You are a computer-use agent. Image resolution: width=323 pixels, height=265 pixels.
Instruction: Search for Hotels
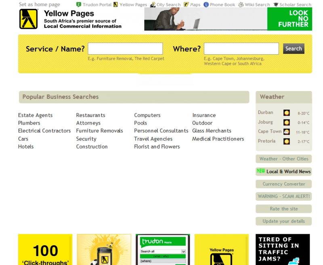click(x=26, y=146)
